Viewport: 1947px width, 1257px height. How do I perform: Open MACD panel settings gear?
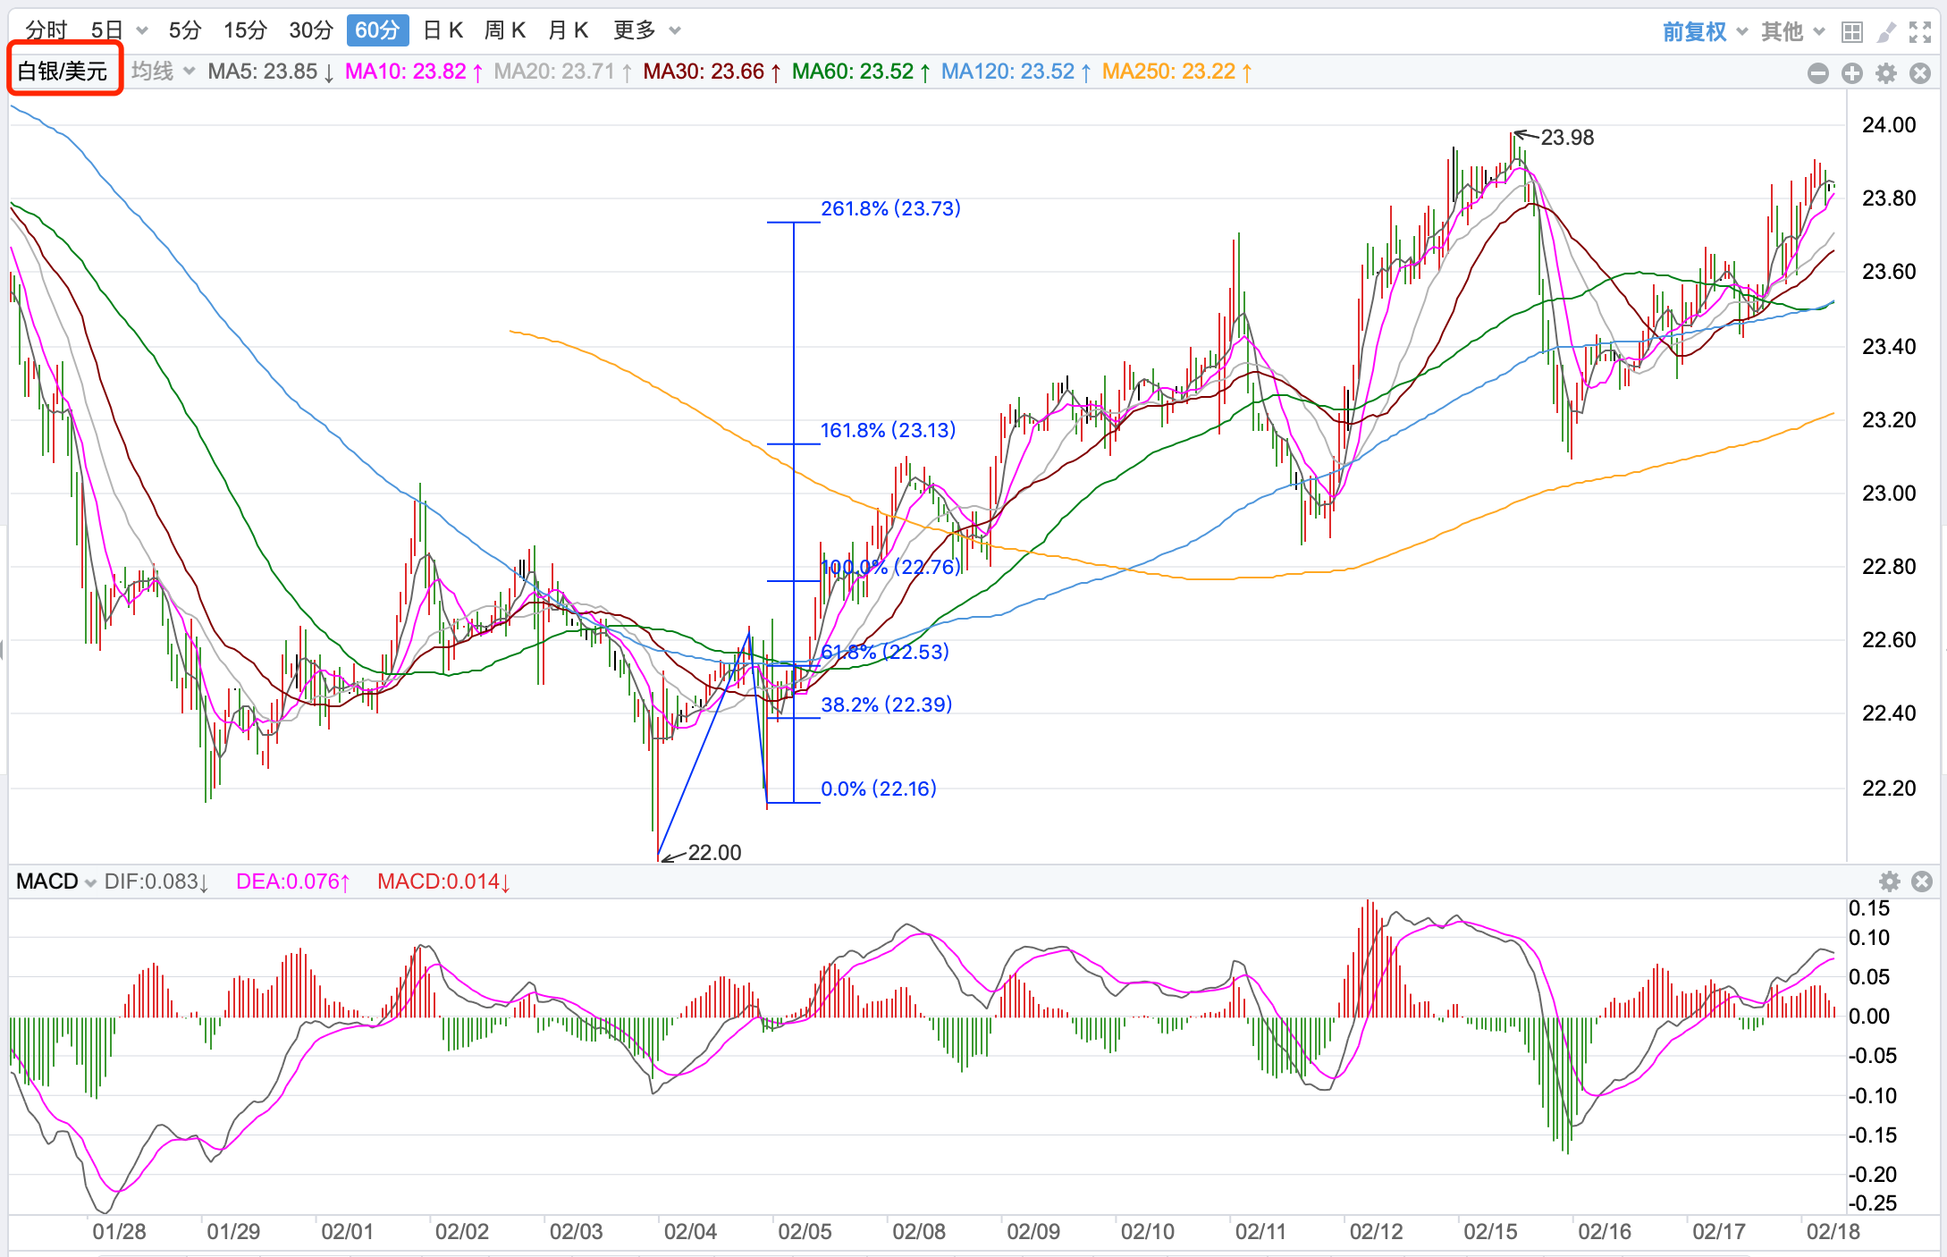[1890, 882]
